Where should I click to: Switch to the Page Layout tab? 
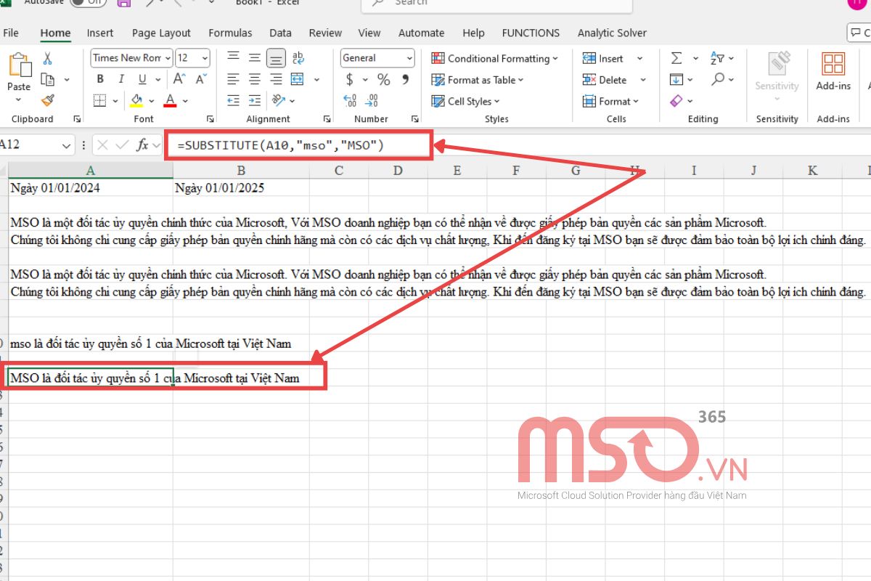pos(161,33)
